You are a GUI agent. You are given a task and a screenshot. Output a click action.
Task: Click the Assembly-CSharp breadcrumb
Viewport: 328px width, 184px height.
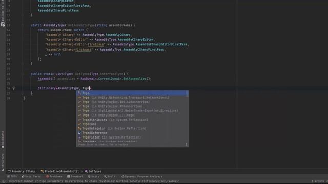(22, 171)
